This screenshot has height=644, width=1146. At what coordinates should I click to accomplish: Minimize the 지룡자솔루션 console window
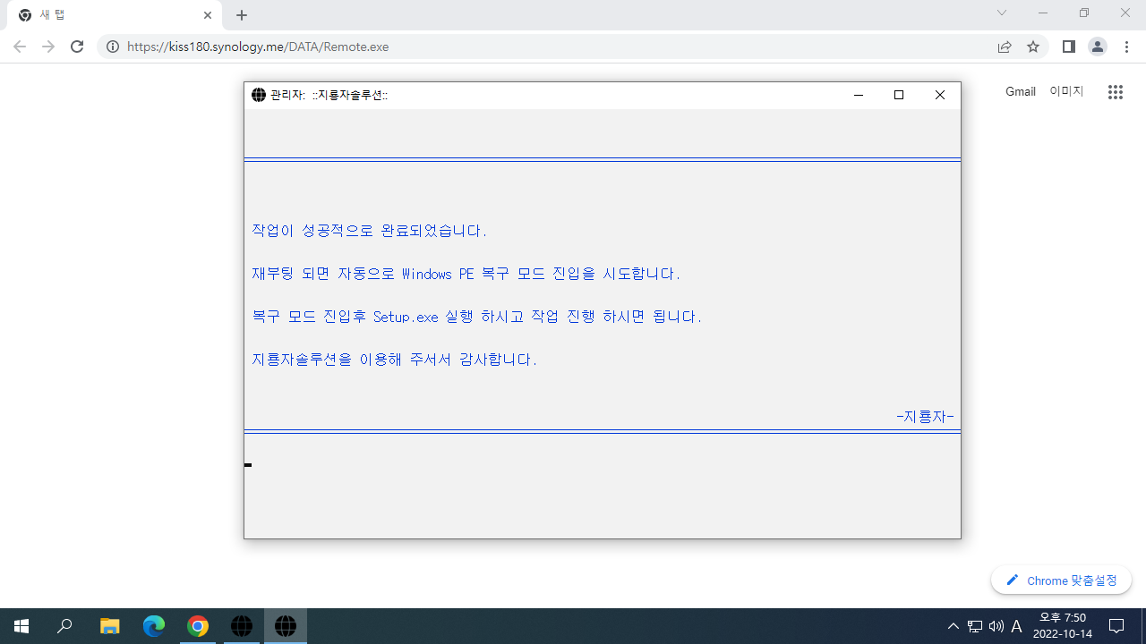859,95
